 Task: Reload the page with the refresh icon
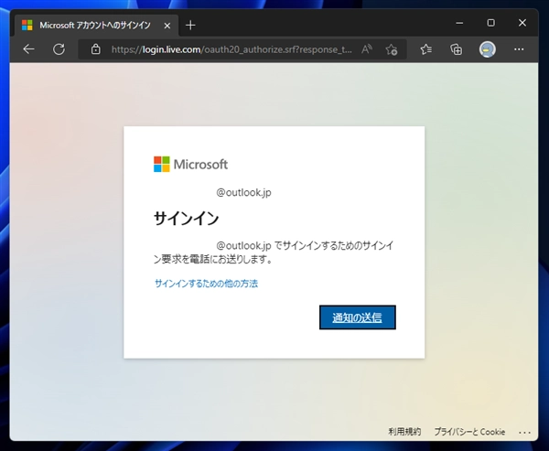point(59,49)
